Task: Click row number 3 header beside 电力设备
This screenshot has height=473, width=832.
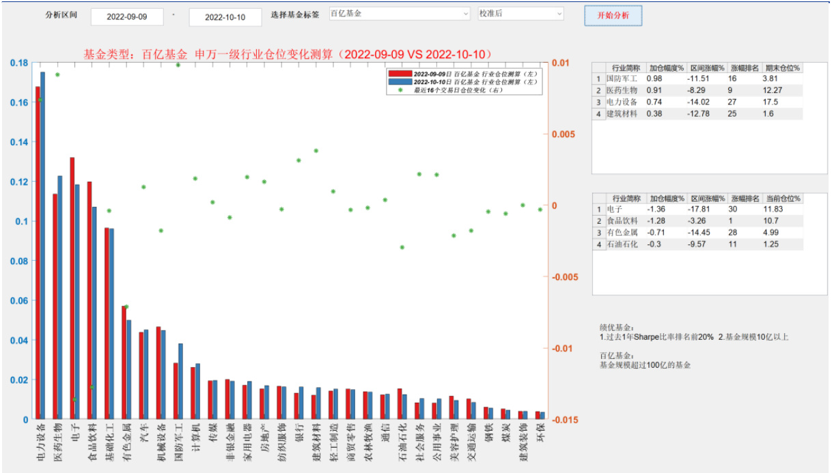Action: coord(598,102)
